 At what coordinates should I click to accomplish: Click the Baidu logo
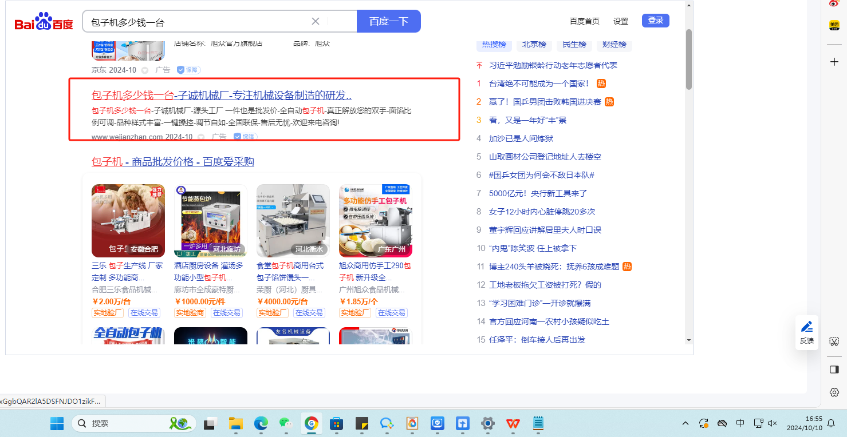[44, 22]
